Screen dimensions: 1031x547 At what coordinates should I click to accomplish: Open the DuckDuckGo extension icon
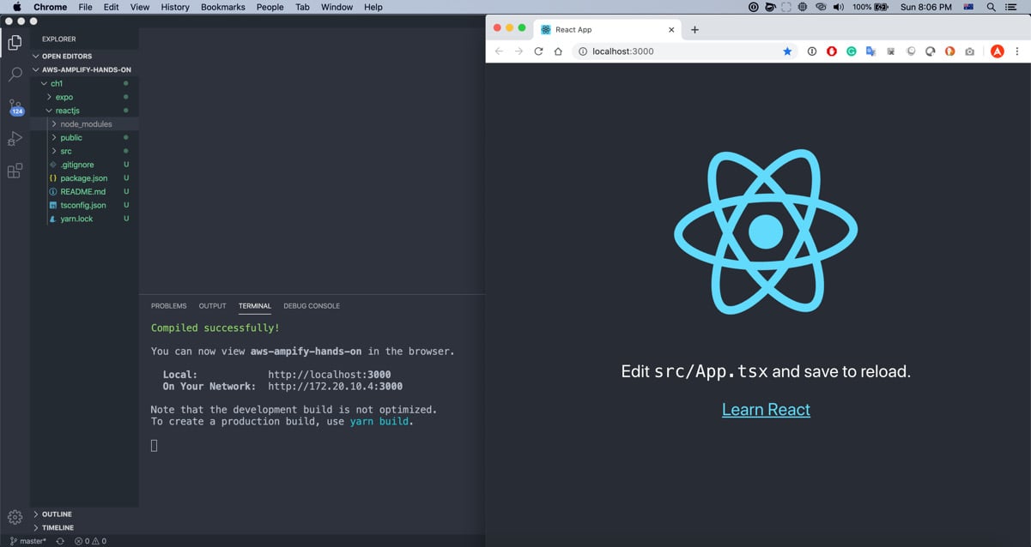[949, 51]
